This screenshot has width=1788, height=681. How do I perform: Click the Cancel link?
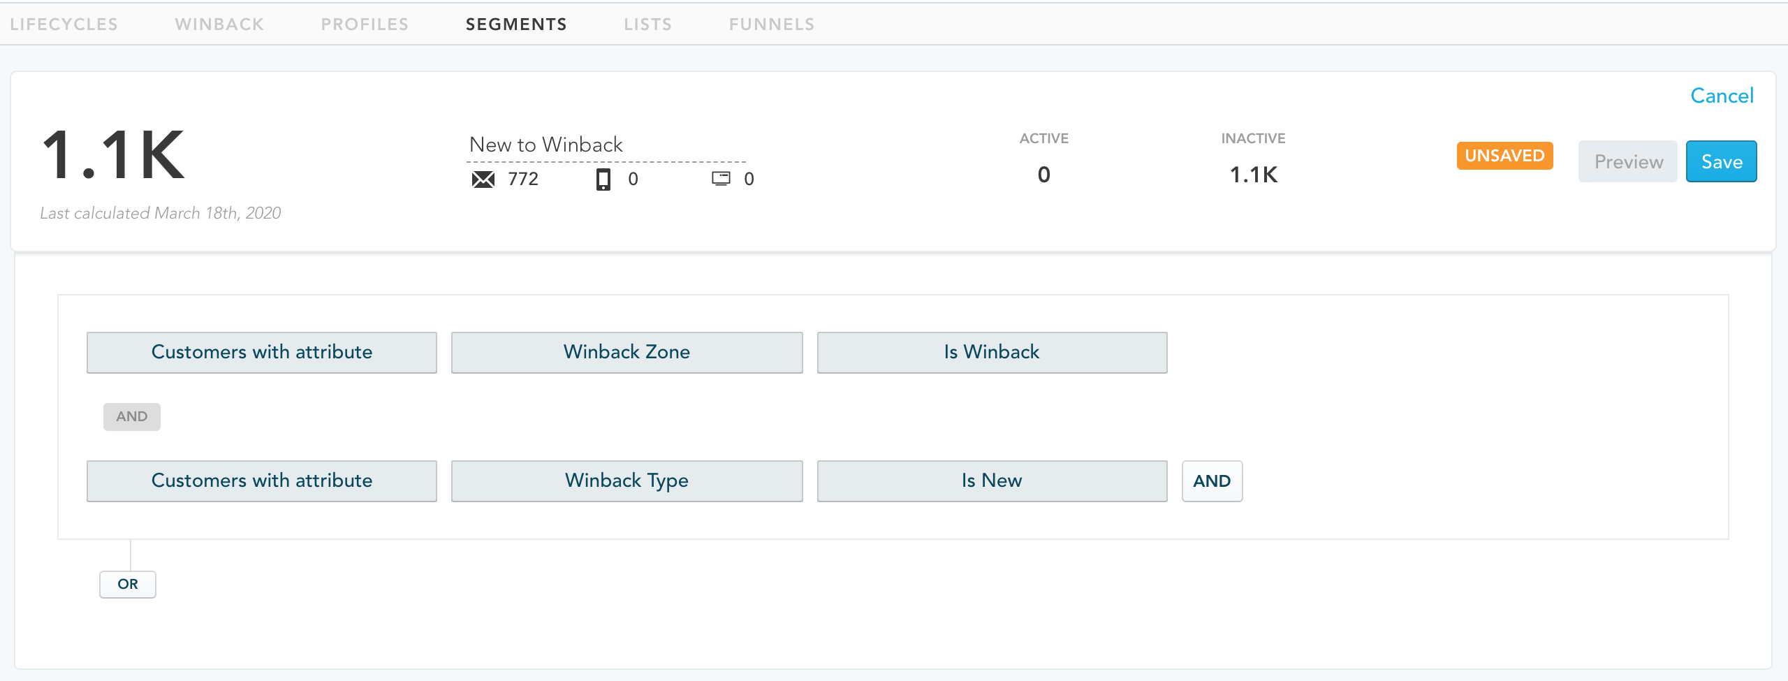tap(1722, 96)
